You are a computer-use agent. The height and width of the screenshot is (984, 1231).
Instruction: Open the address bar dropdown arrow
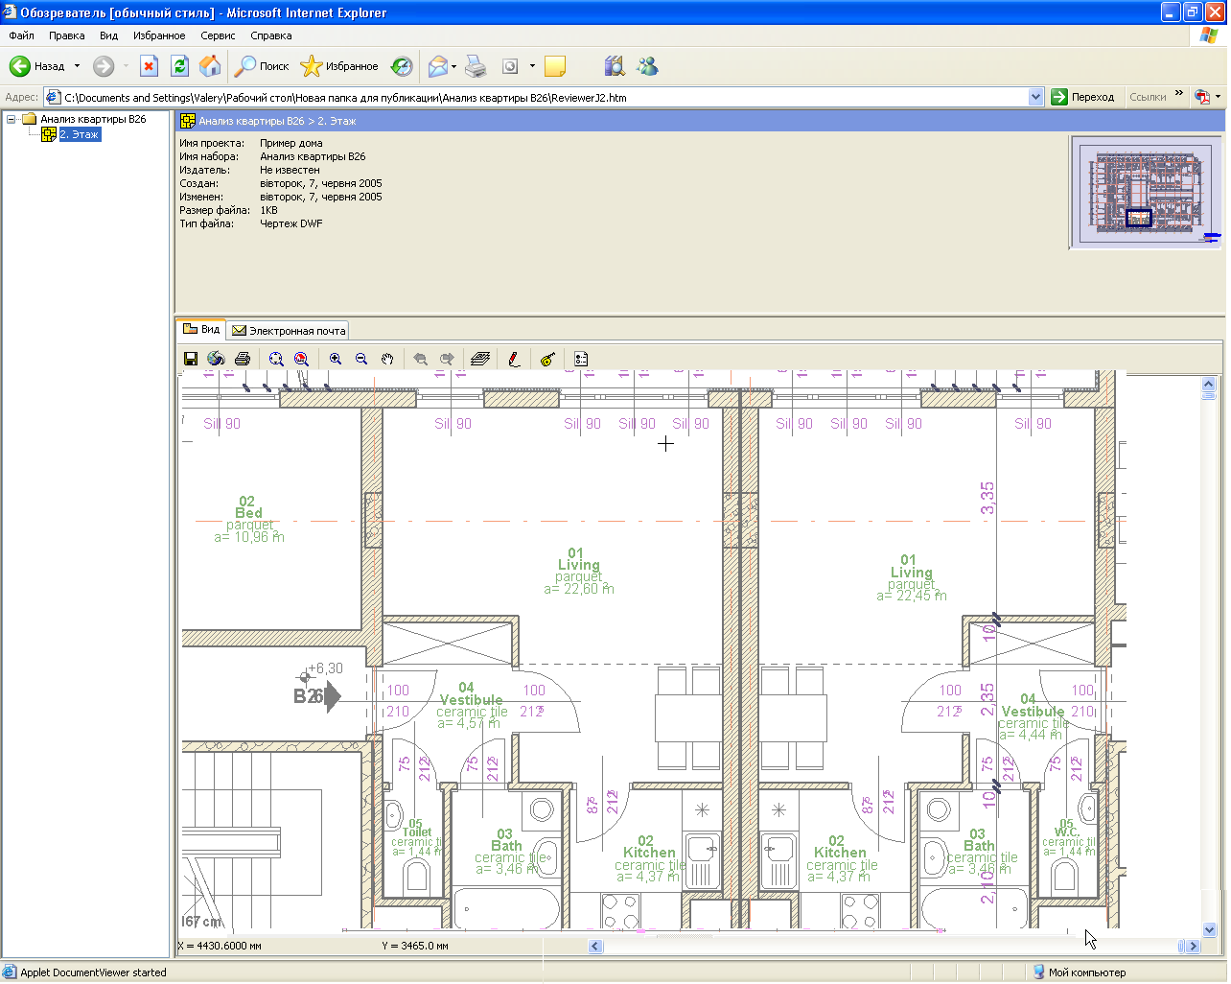(x=1035, y=97)
